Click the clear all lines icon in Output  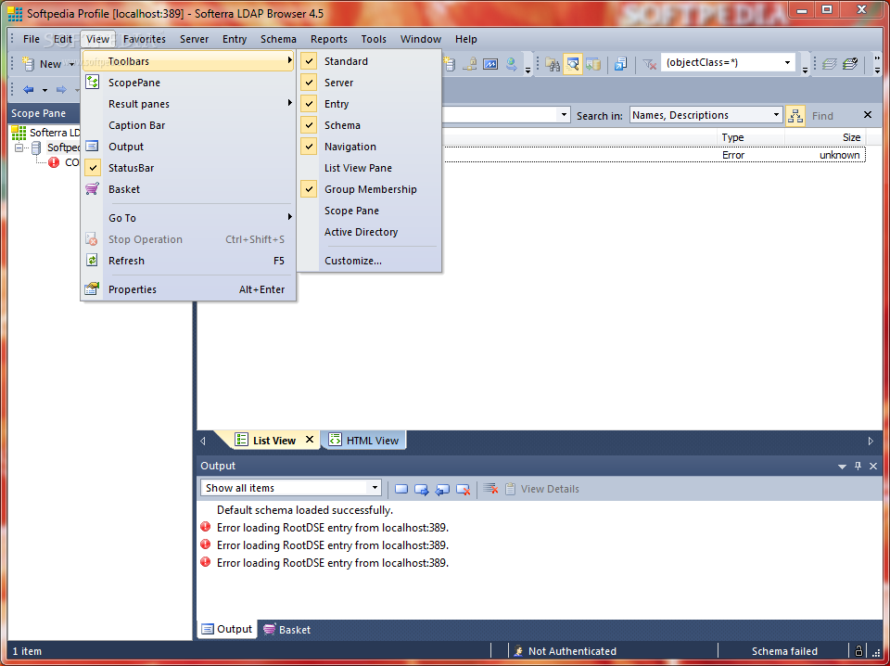[490, 489]
